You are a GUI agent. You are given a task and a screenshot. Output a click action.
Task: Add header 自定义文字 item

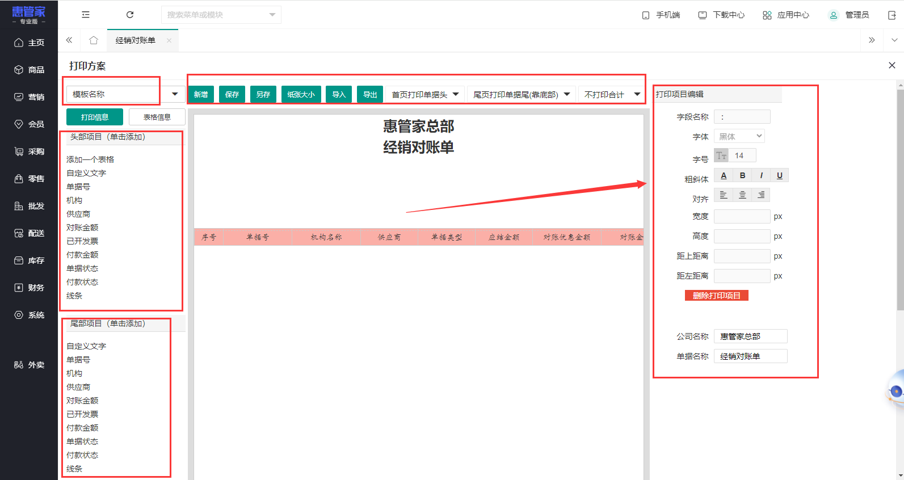click(86, 173)
